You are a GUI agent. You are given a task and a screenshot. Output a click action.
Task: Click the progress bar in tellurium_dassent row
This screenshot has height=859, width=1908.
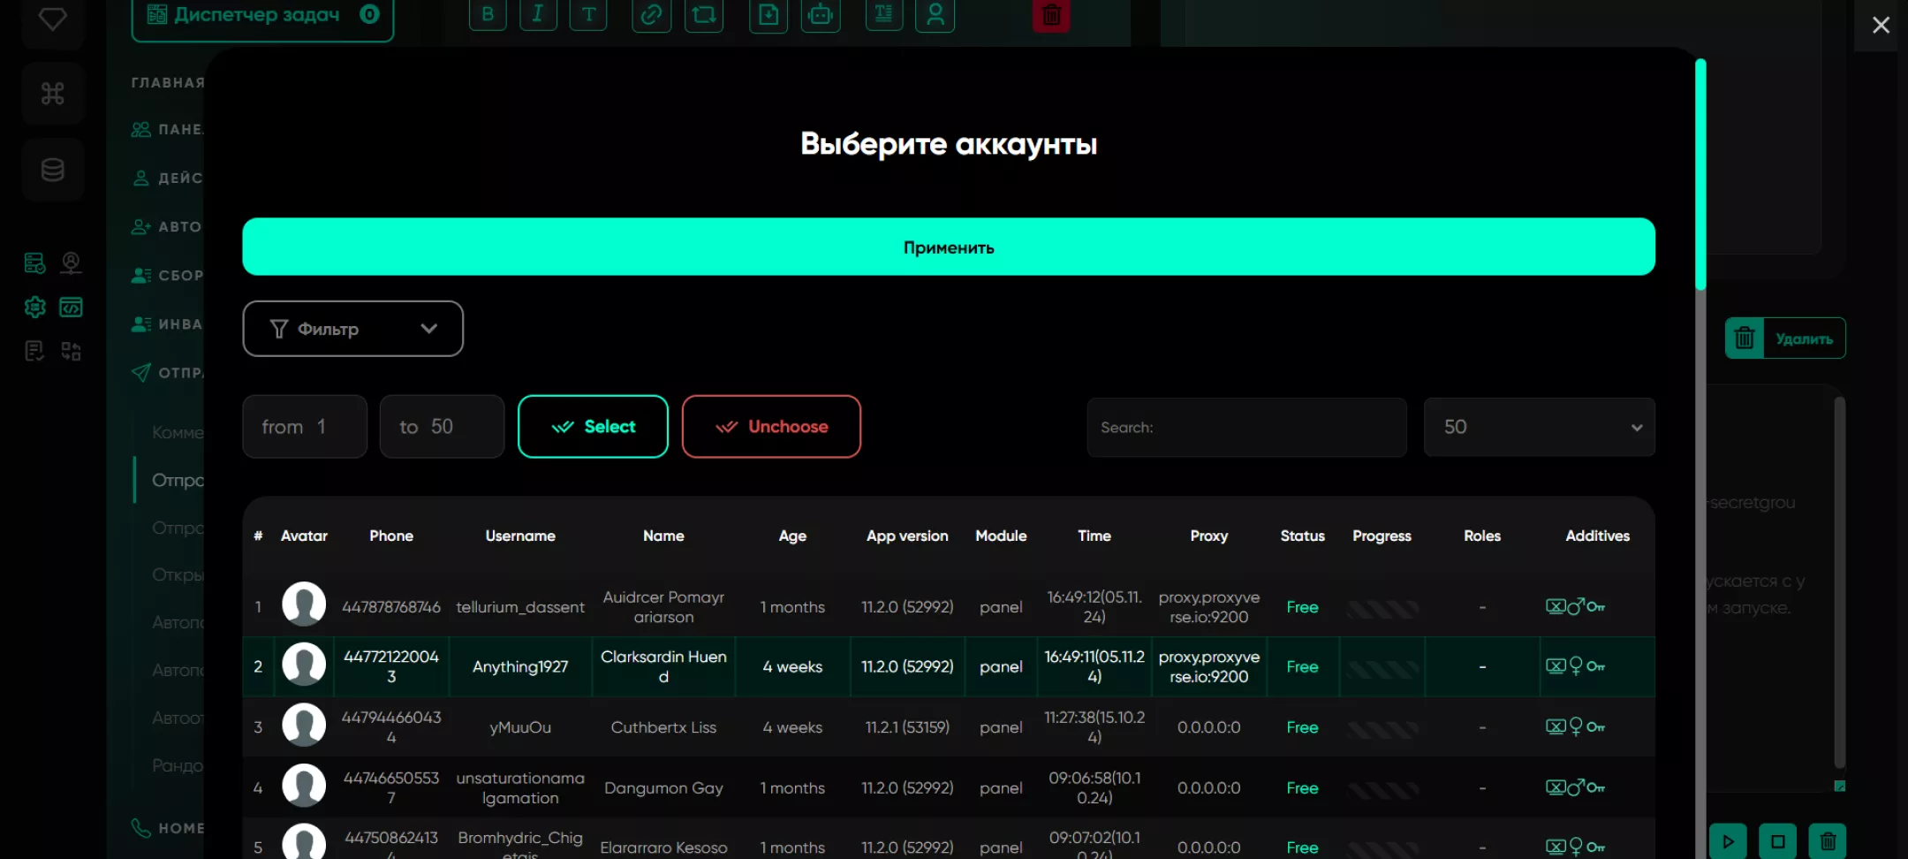[1382, 609]
